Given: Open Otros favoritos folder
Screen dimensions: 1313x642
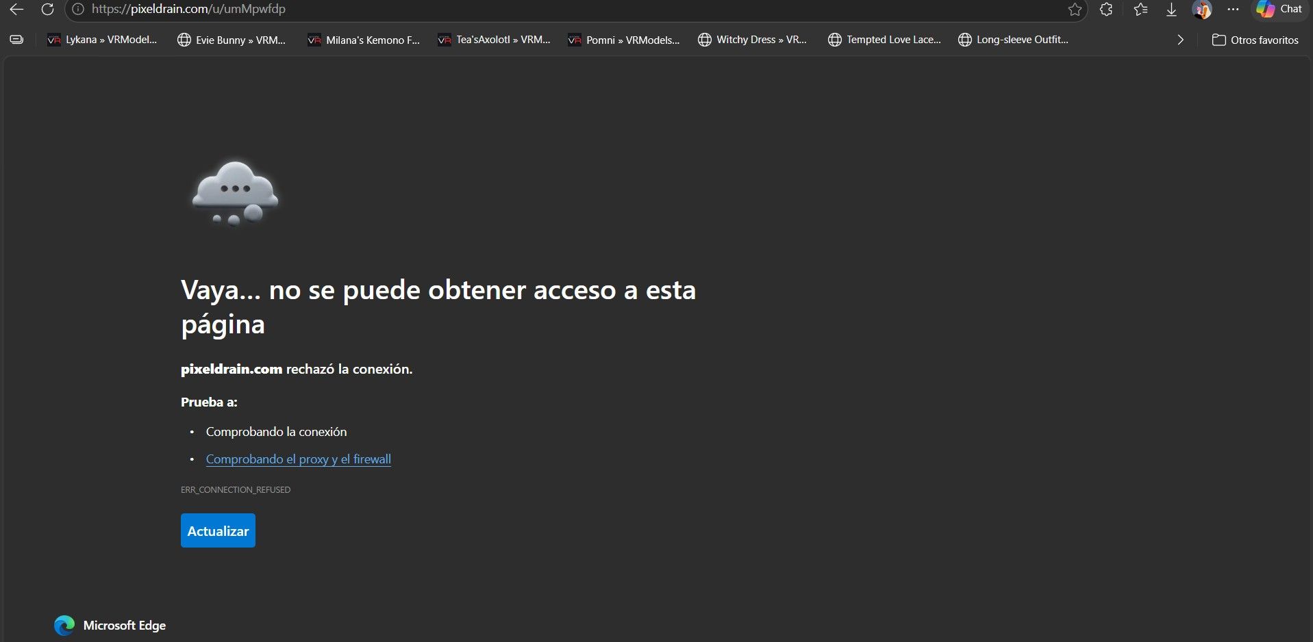Looking at the screenshot, I should click(x=1255, y=40).
